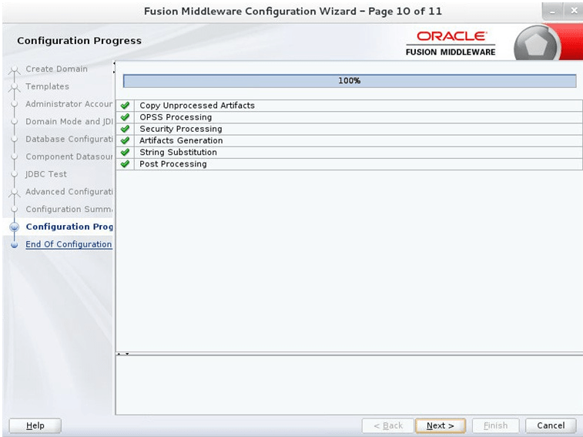
Task: Click the Post Processing row text
Action: pyautogui.click(x=173, y=164)
